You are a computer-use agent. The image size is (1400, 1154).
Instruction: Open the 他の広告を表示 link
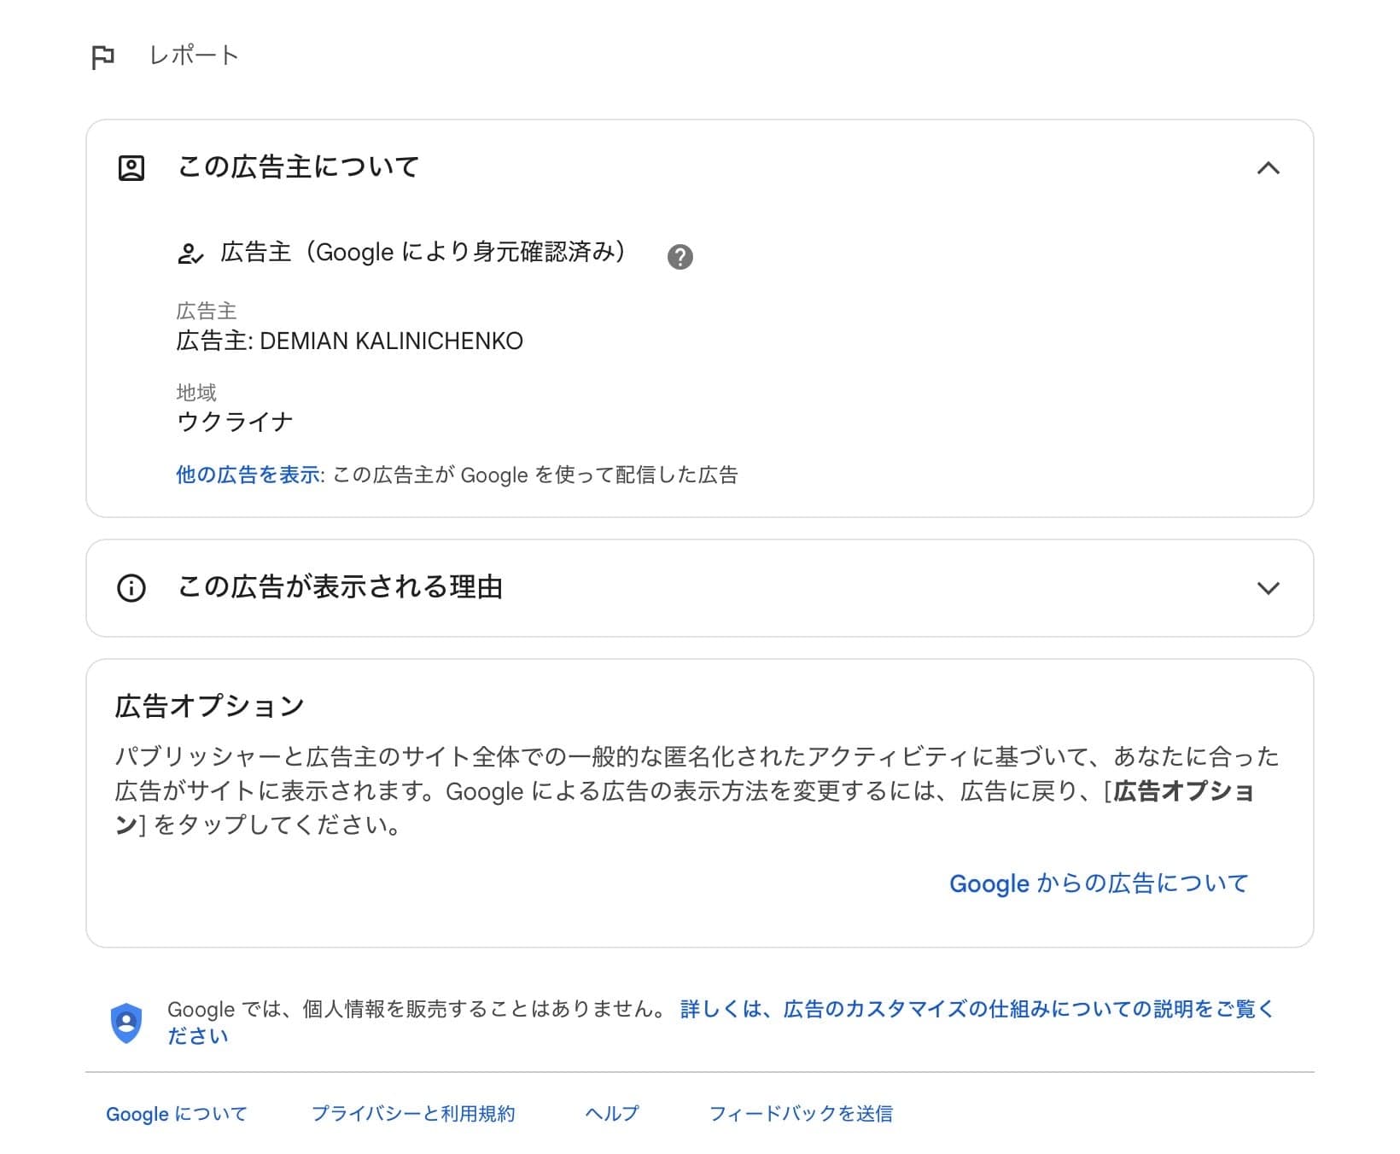pyautogui.click(x=248, y=475)
